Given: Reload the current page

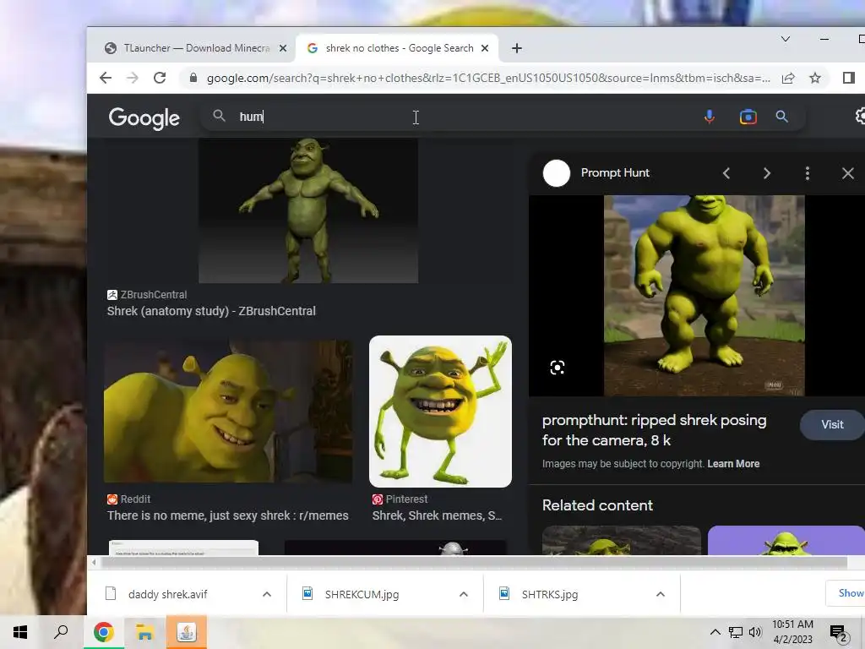Looking at the screenshot, I should pos(160,78).
